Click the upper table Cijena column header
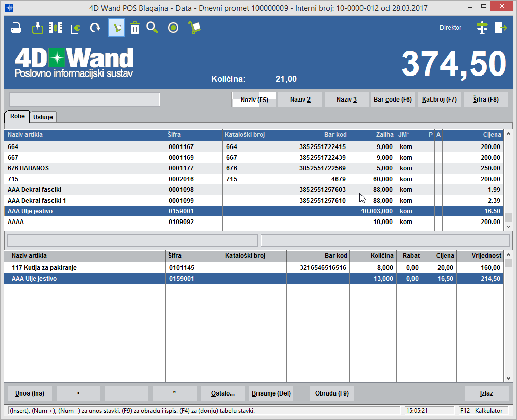 [473, 135]
